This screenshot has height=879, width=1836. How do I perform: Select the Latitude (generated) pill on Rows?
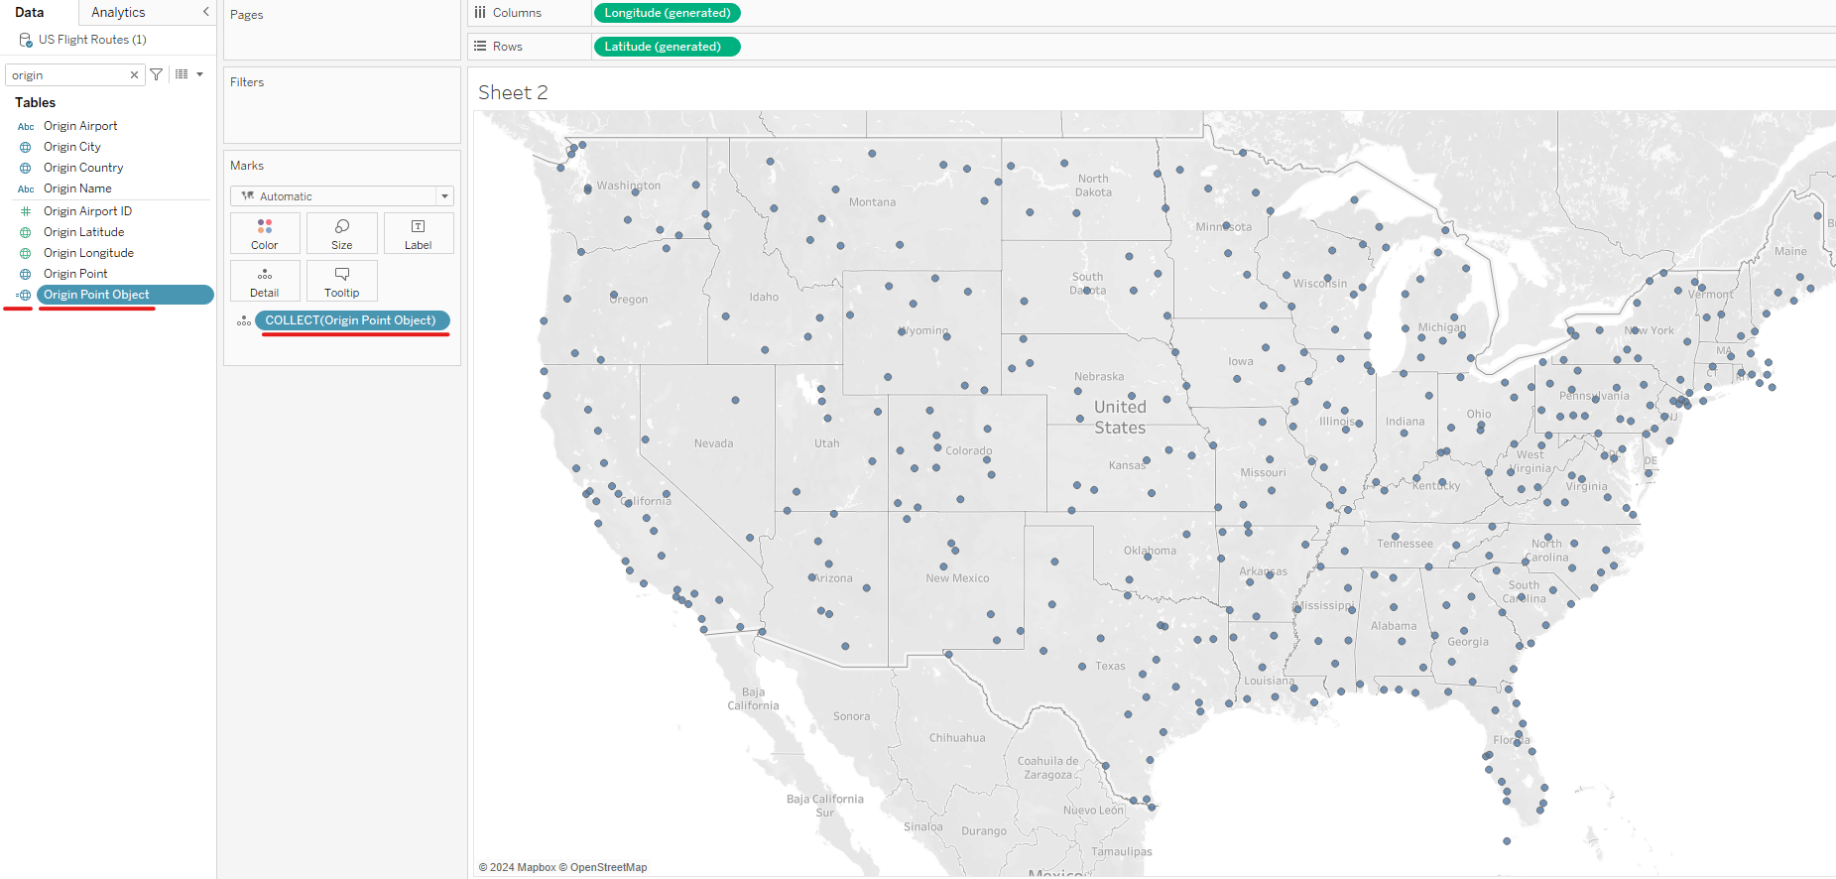(668, 47)
